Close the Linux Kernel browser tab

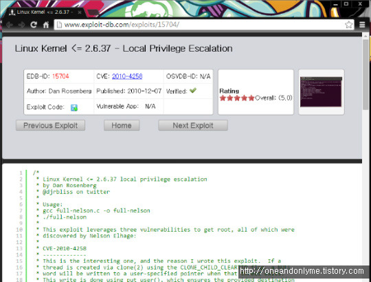(80, 12)
